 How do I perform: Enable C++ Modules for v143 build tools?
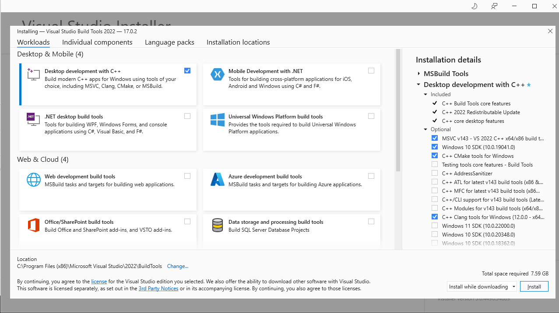pyautogui.click(x=435, y=208)
